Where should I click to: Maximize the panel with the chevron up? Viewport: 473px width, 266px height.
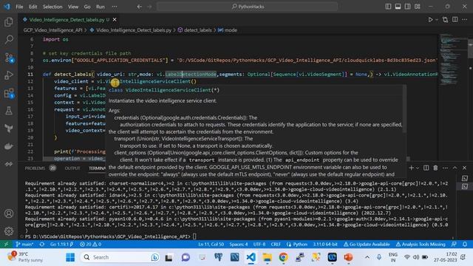click(x=455, y=168)
